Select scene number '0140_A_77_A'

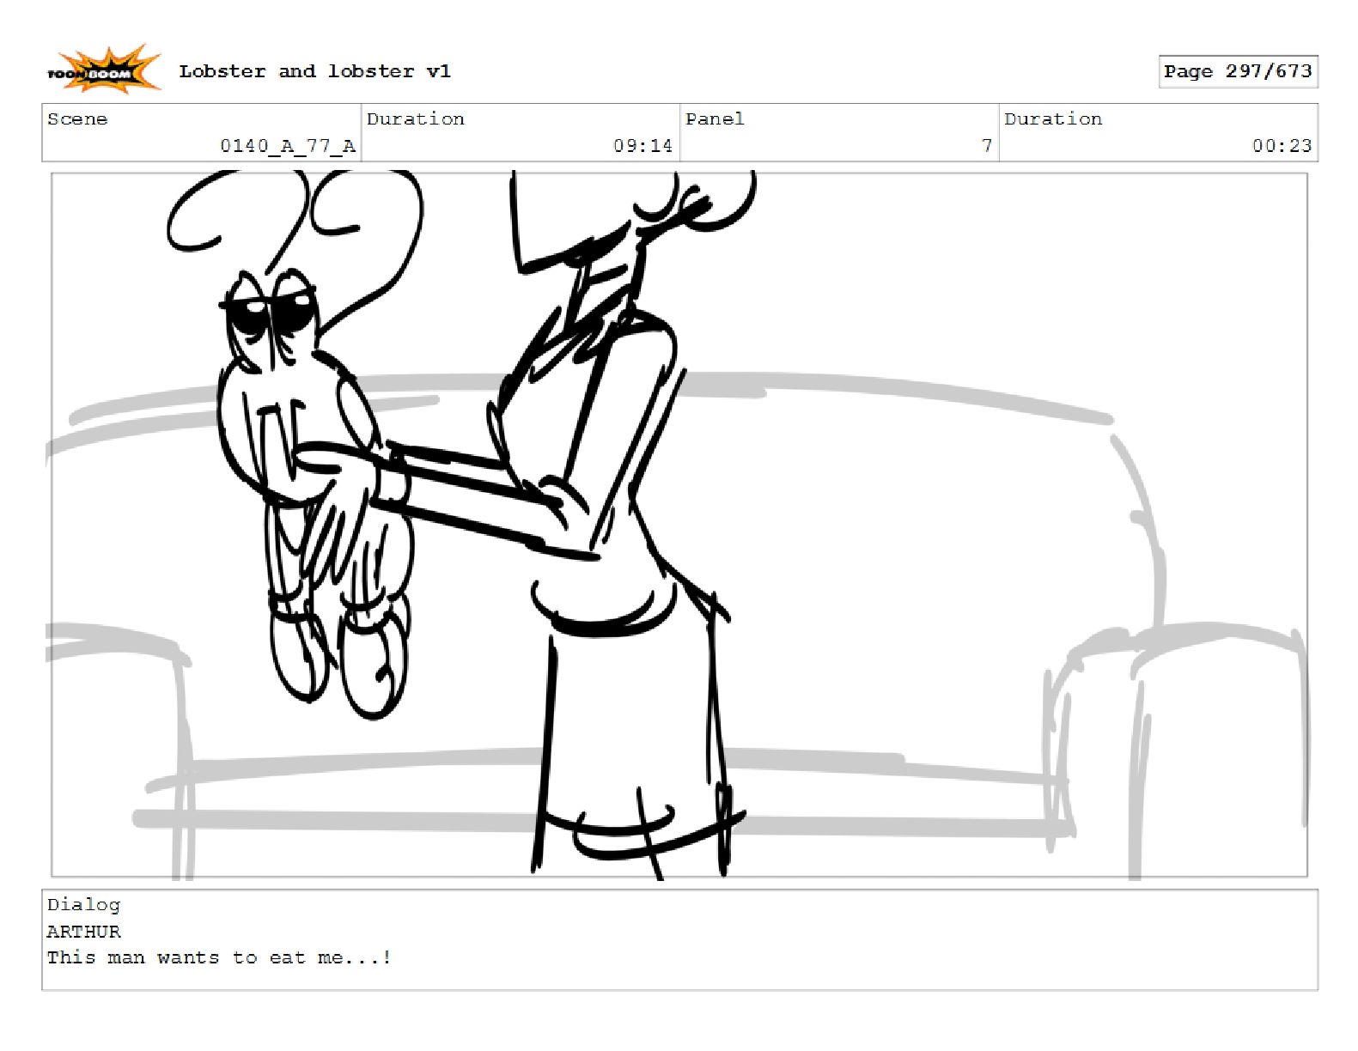(x=288, y=146)
